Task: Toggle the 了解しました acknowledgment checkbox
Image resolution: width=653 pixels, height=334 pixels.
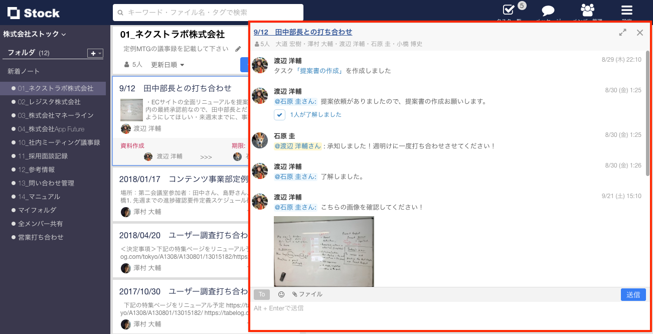Action: [x=279, y=115]
